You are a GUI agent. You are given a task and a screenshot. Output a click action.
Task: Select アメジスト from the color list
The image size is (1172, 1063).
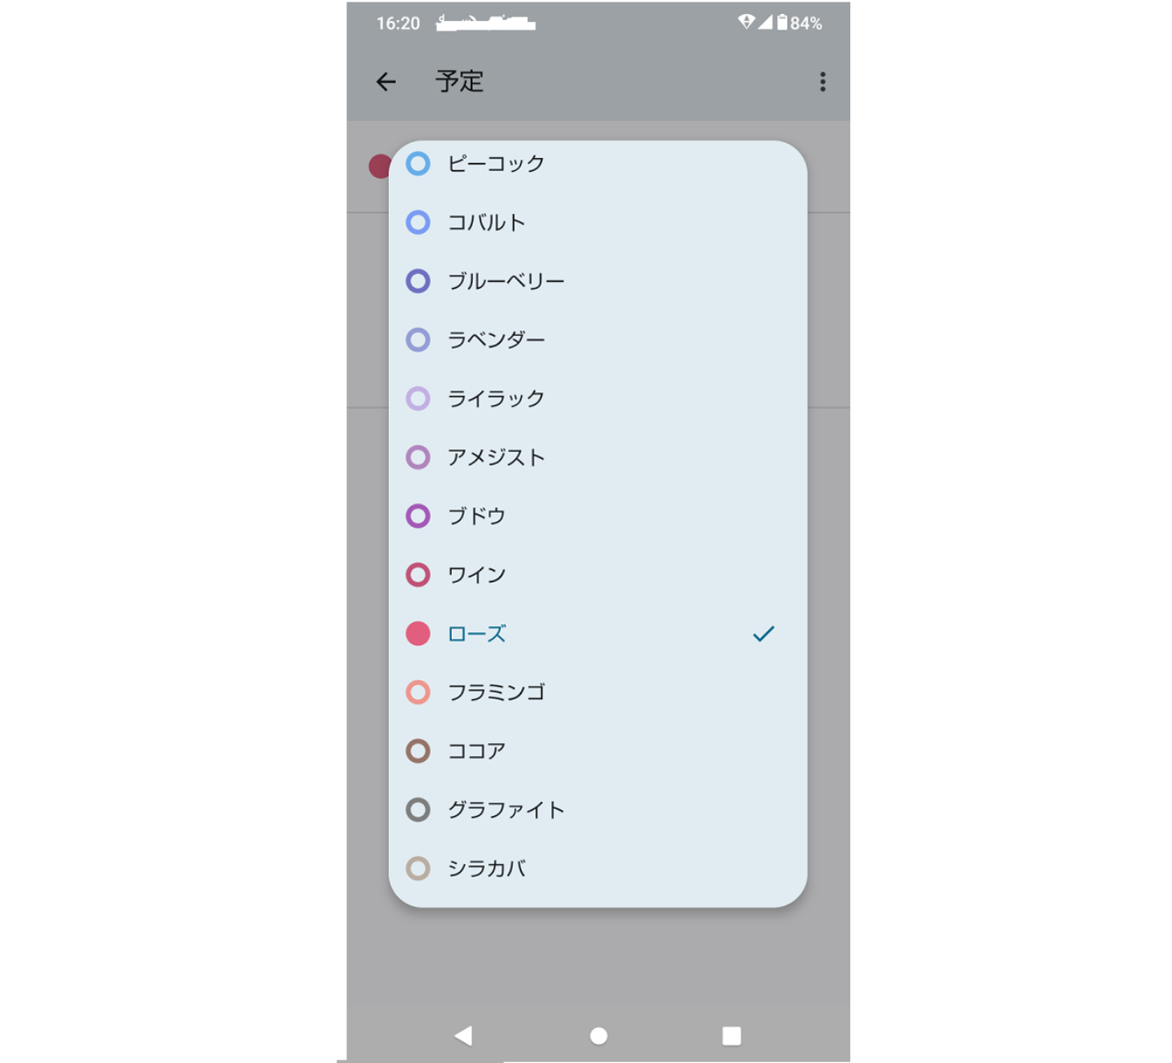(x=597, y=457)
